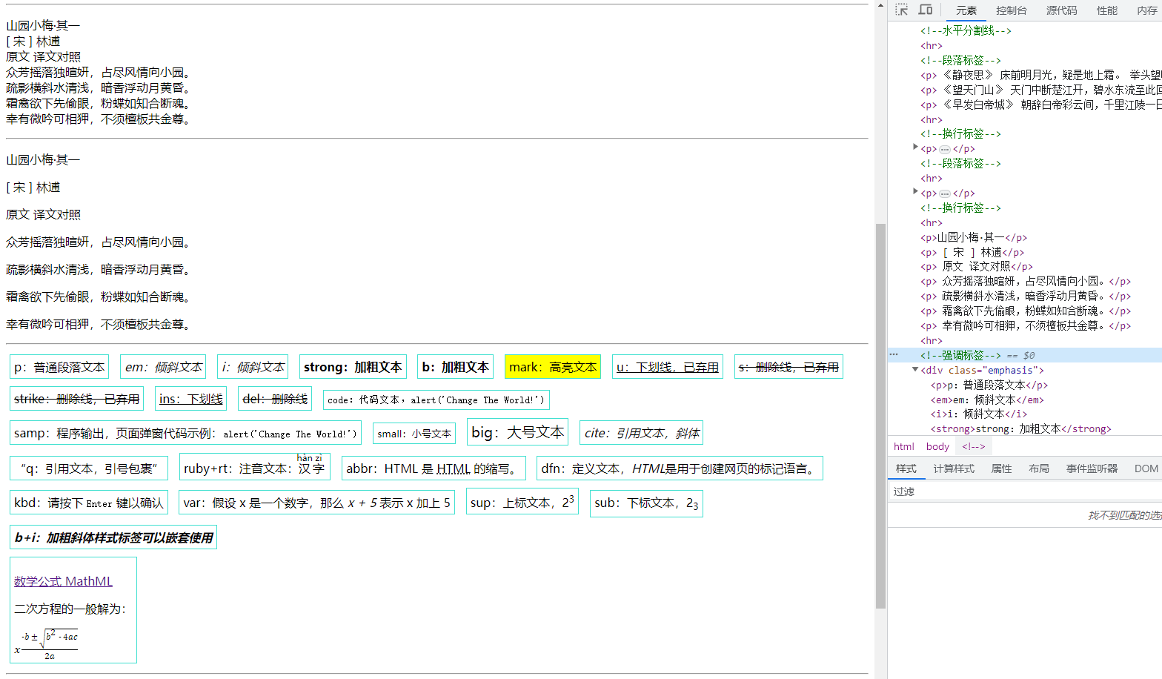Select the 早发白帝城 paragraph node
The width and height of the screenshot is (1162, 679).
(1040, 105)
